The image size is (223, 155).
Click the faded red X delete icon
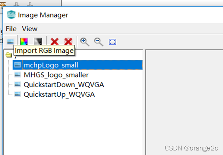point(68,42)
